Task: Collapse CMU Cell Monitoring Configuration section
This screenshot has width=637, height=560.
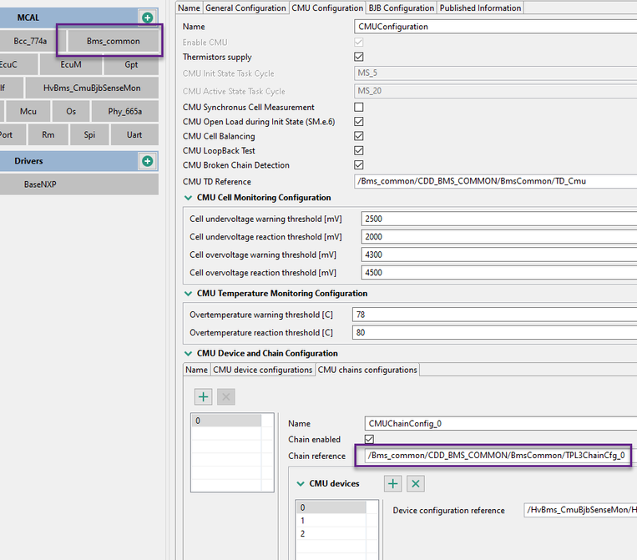Action: point(188,198)
